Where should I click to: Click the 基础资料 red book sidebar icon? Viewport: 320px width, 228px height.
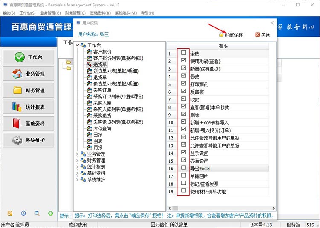tap(17, 124)
